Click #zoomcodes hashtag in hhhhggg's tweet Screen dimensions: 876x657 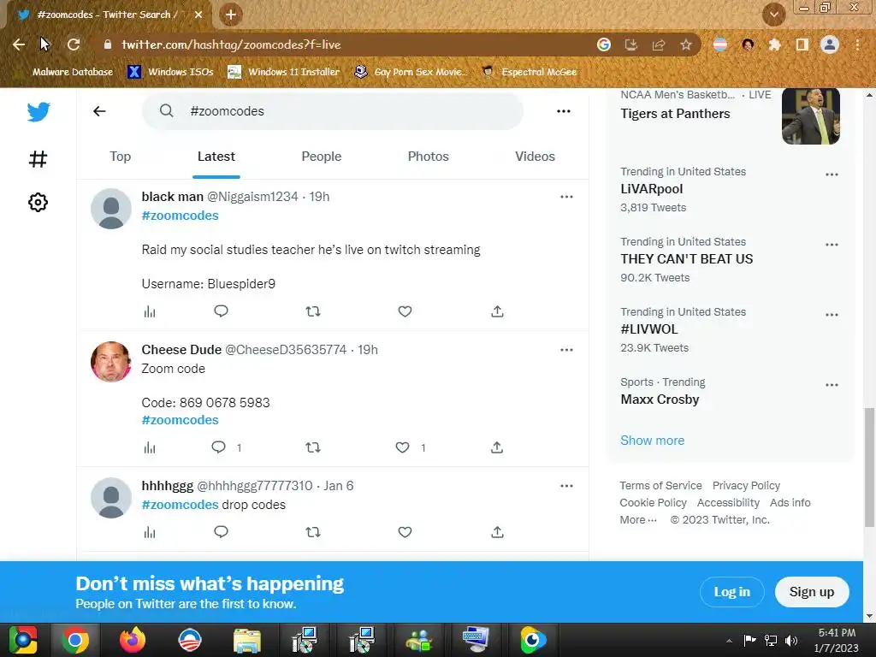(x=180, y=505)
